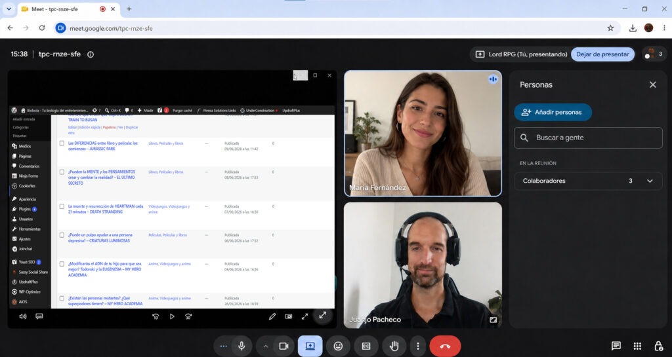Viewport: 672px width, 357px height.
Task: Hang up with the red call button
Action: (445, 346)
